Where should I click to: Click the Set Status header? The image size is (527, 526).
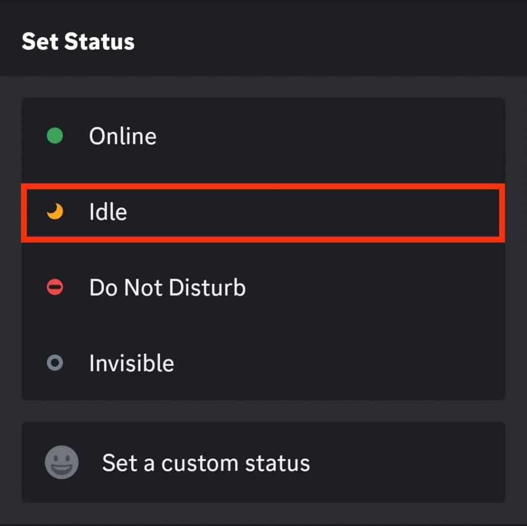(78, 41)
